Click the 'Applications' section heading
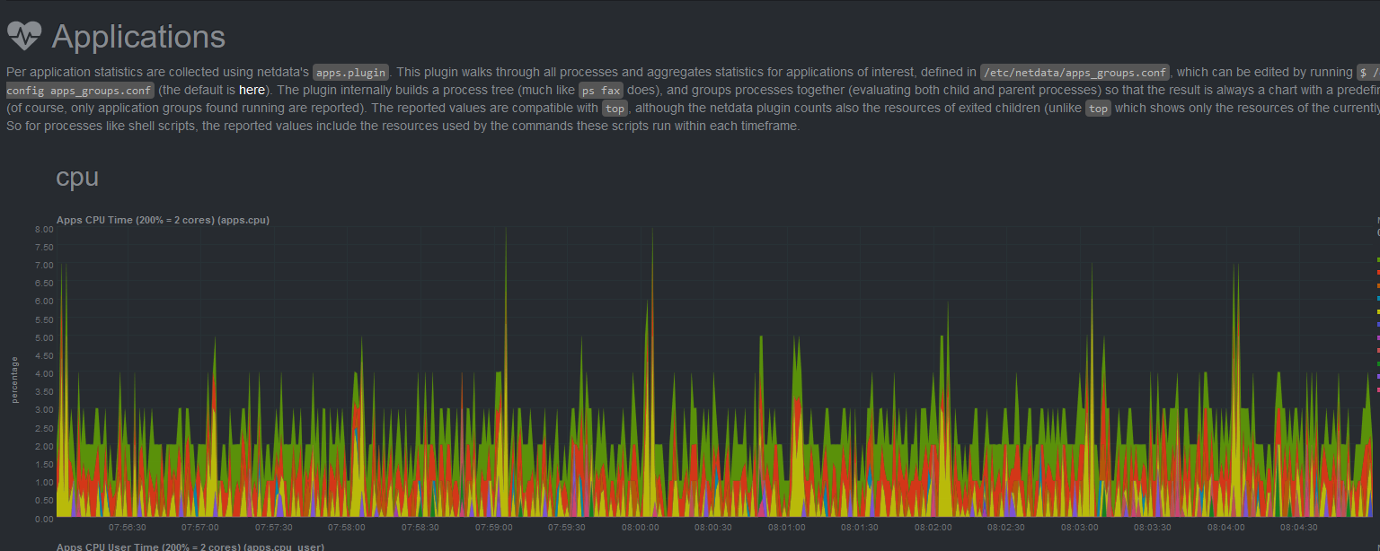 [x=139, y=37]
